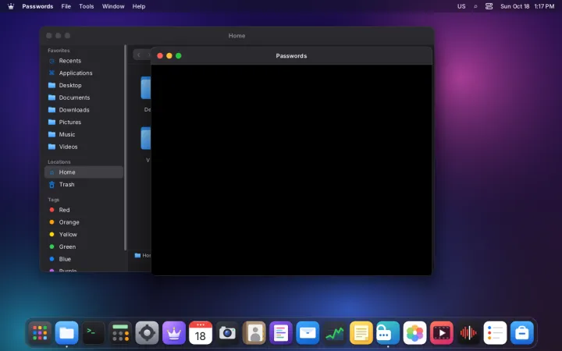Open Pictures in Files sidebar

tap(84, 122)
